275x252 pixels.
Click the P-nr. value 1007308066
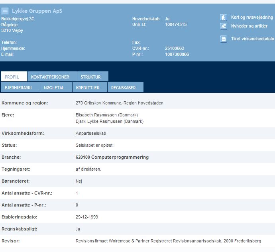point(177,54)
